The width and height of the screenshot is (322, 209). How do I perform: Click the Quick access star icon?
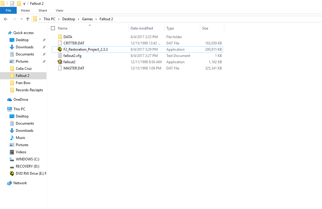coord(10,33)
